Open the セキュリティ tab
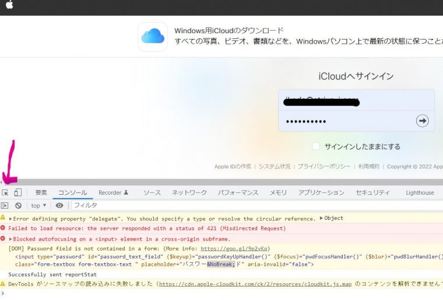 (x=372, y=192)
